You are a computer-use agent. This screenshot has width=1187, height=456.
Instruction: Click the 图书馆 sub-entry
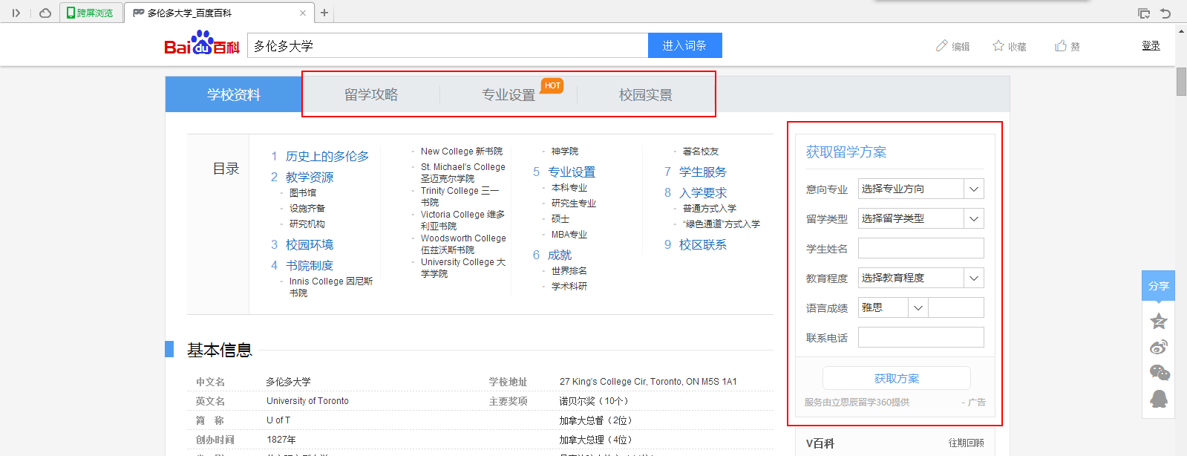coord(303,192)
